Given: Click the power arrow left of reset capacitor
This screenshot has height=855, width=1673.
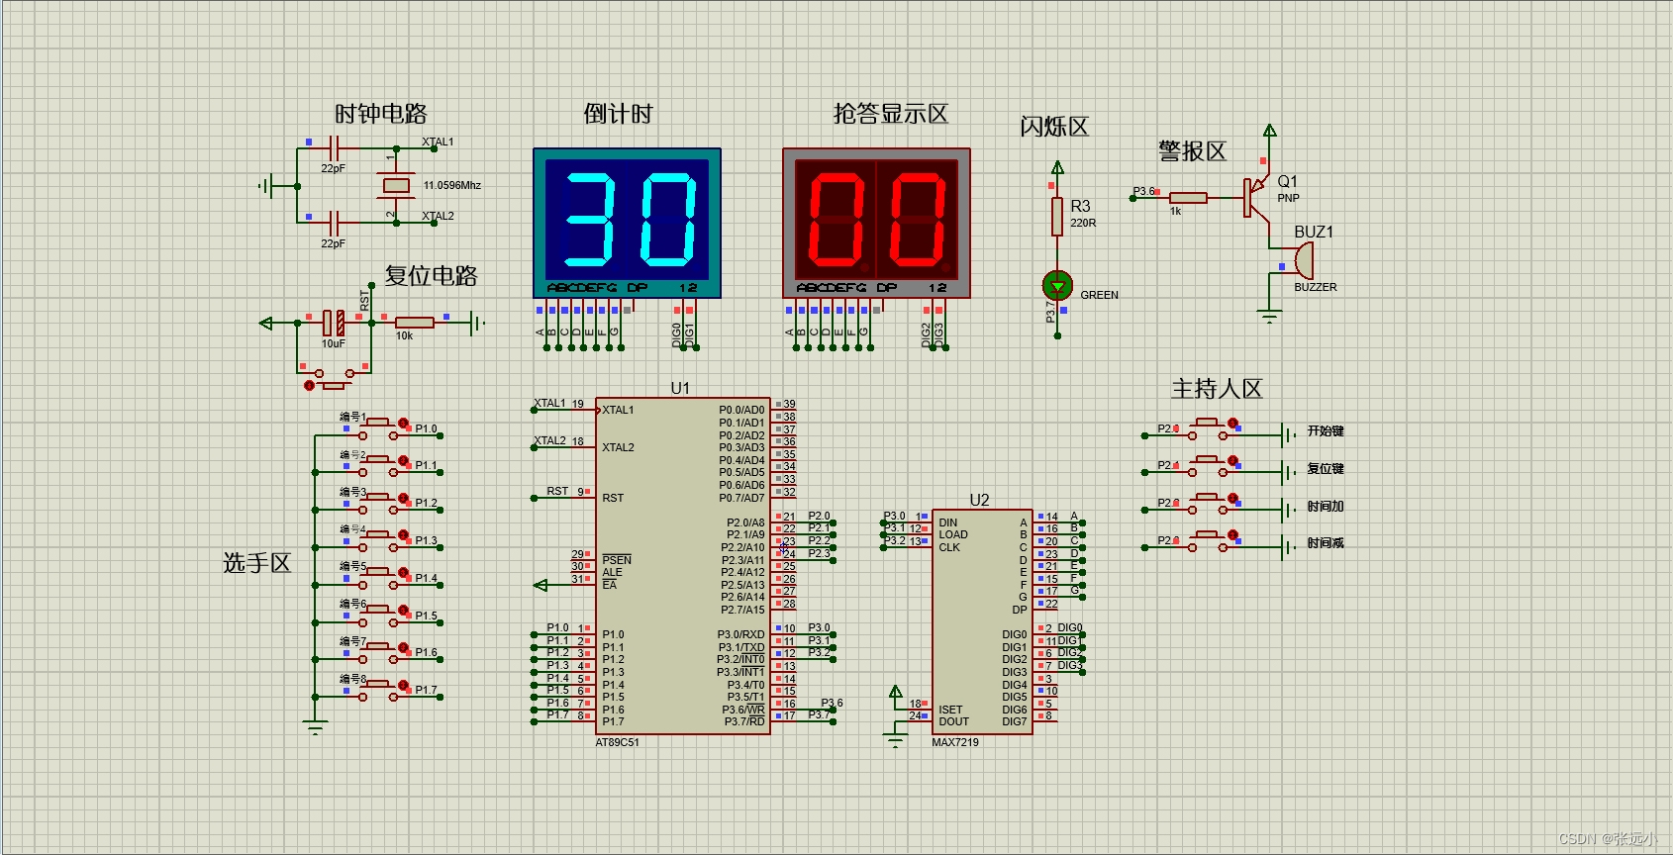Looking at the screenshot, I should tap(265, 323).
